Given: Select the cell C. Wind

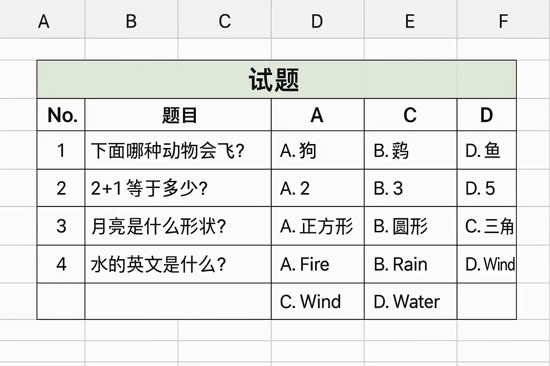Looking at the screenshot, I should 318,301.
